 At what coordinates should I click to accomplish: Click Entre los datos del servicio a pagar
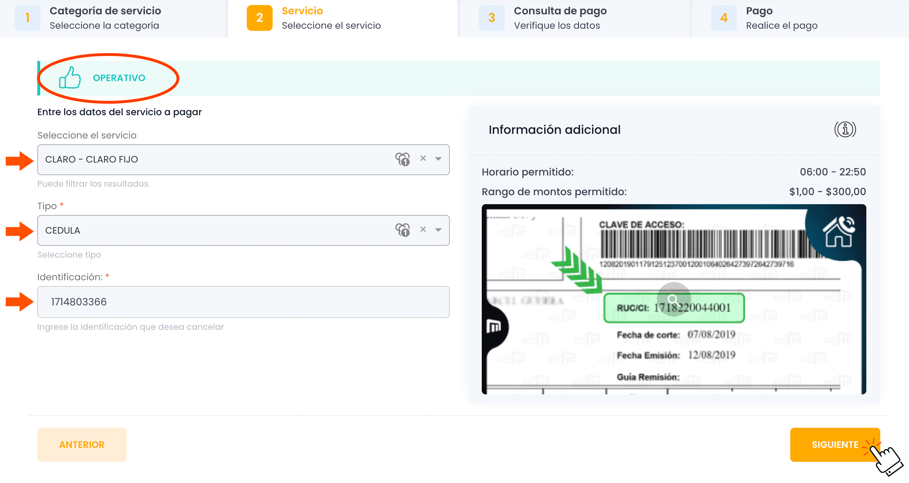point(119,112)
